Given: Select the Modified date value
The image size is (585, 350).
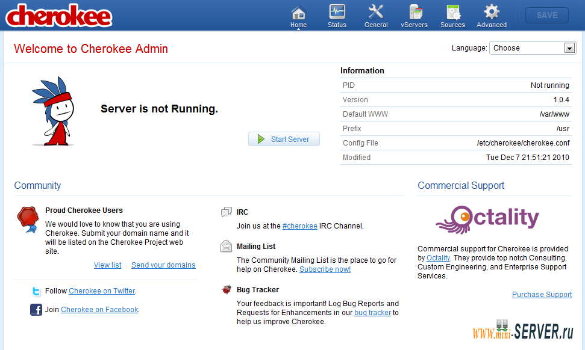Looking at the screenshot, I should click(528, 158).
